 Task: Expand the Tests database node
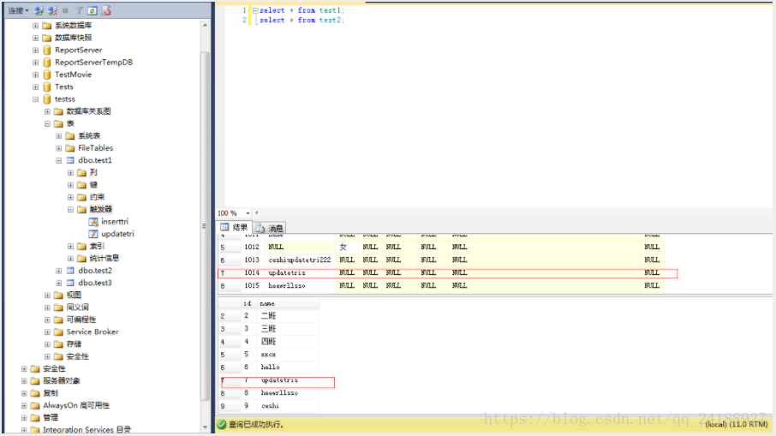(x=35, y=87)
